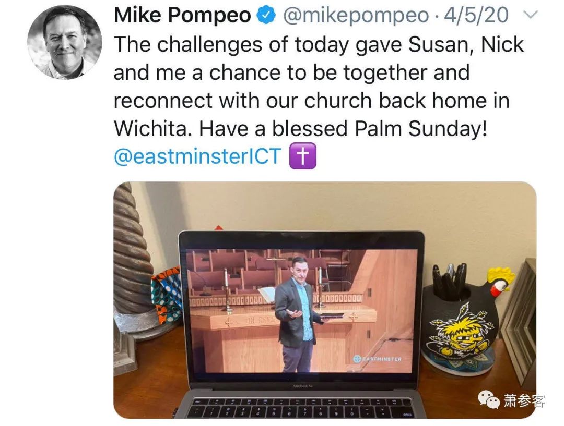The width and height of the screenshot is (564, 426).
Task: Click the tweet text about Palm Sunday
Action: click(x=319, y=86)
